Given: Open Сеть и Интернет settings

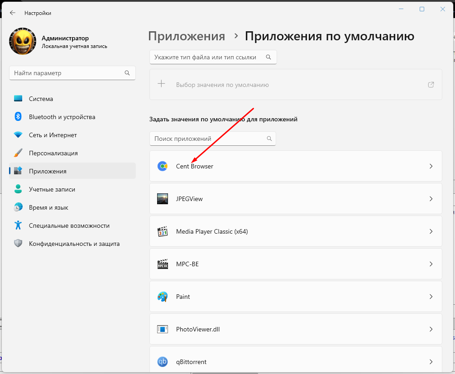Looking at the screenshot, I should pos(72,135).
